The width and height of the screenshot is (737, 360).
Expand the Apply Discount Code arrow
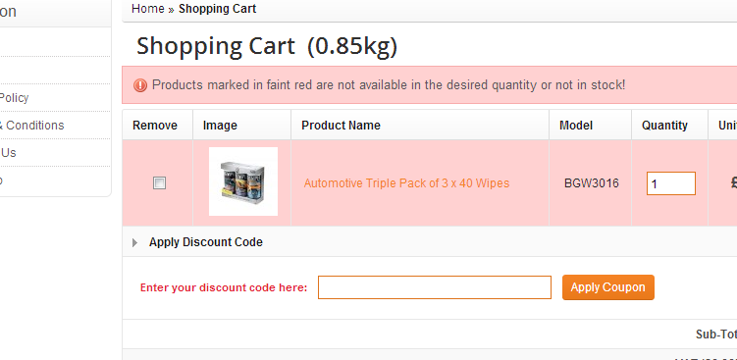[x=134, y=242]
